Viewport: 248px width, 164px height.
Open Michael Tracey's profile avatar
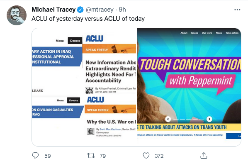[x=17, y=15]
